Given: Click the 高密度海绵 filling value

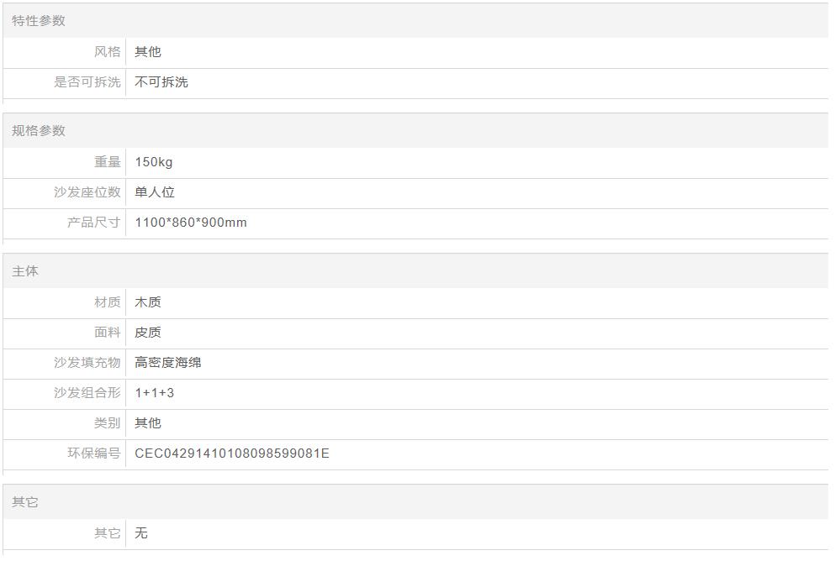Looking at the screenshot, I should point(168,363).
